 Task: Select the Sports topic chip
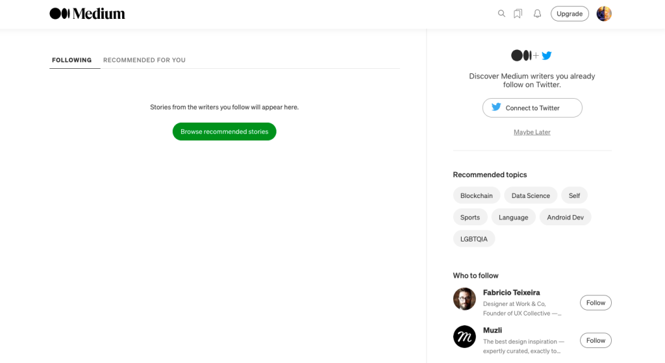(470, 217)
